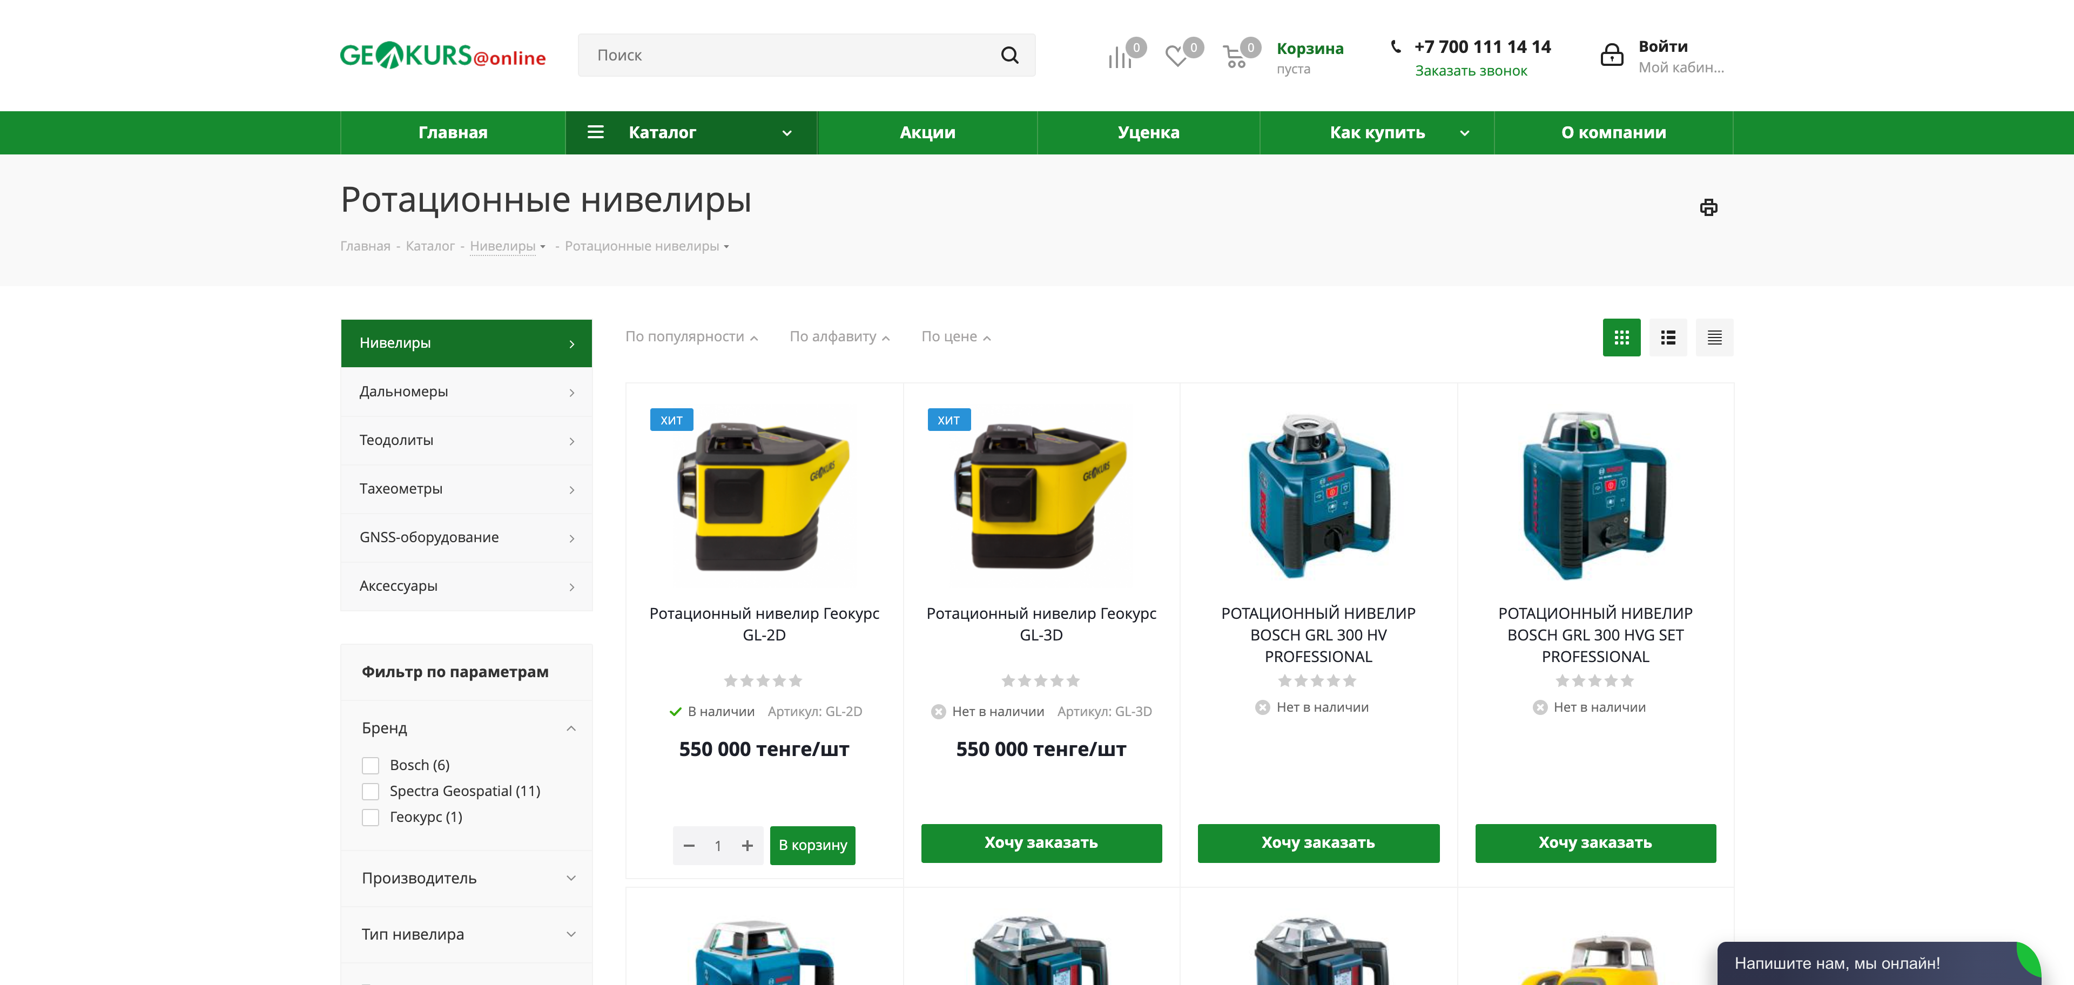Open the product comparison chart icon
Screen dimensions: 2074x985
point(1119,58)
